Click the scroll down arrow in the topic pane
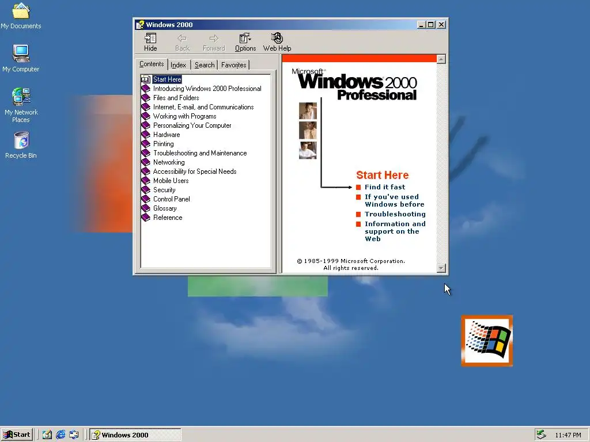The image size is (590, 442). point(441,268)
